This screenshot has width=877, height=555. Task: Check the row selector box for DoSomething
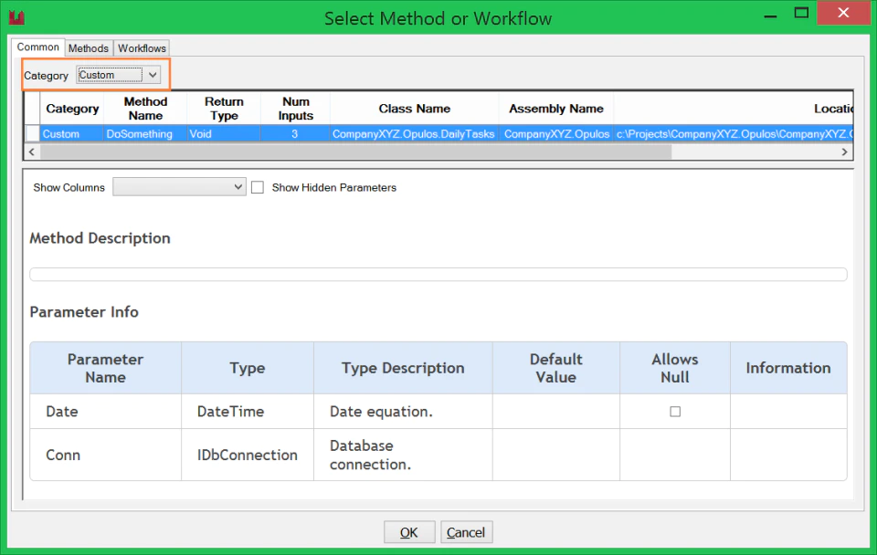33,133
